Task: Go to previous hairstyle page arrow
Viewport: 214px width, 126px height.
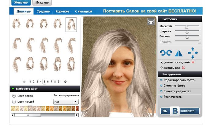Action: tap(24, 82)
